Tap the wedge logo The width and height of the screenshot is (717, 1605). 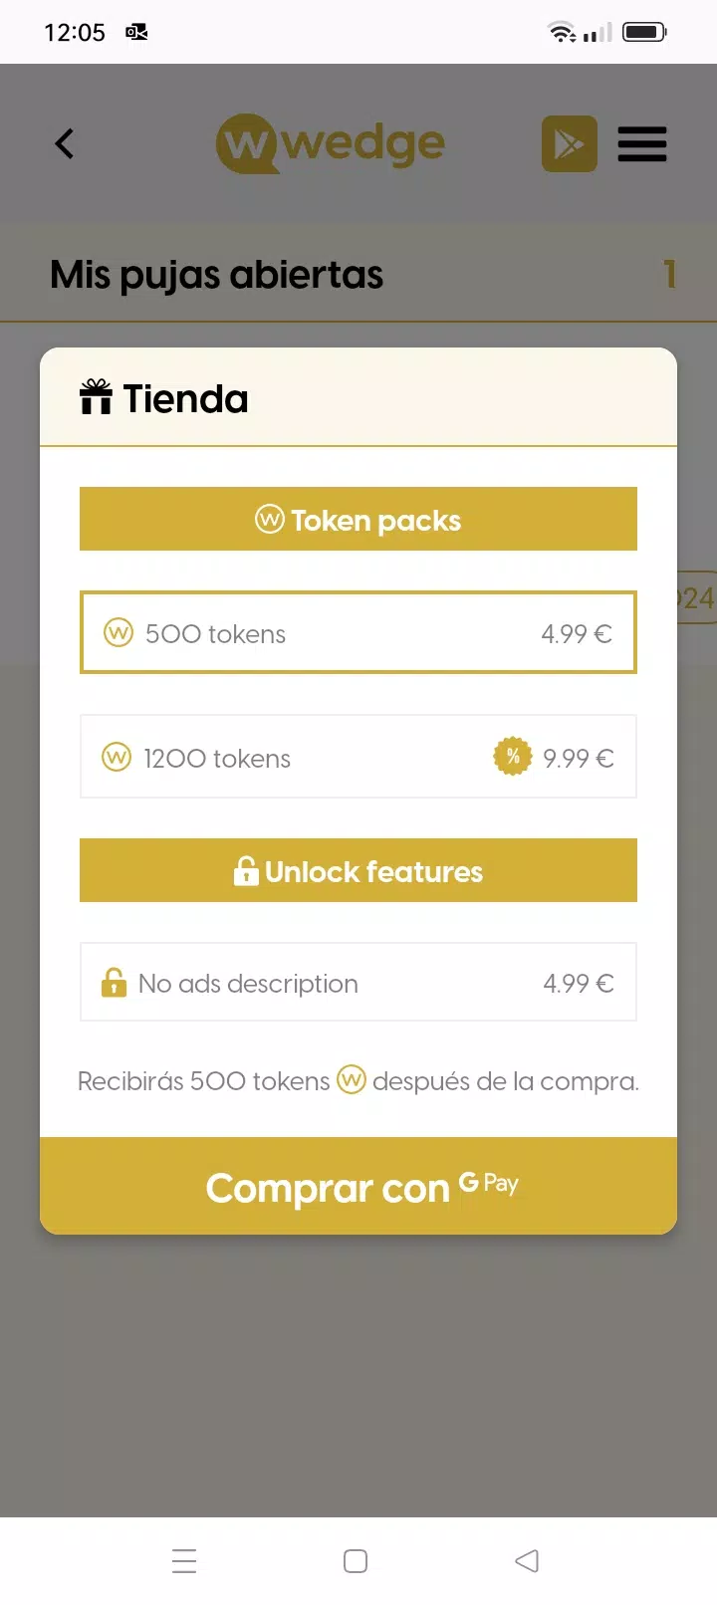pyautogui.click(x=331, y=144)
